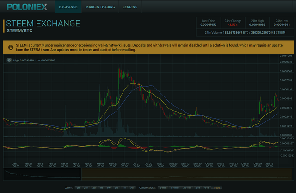The width and height of the screenshot is (296, 193).
Task: Show All history with zoom All
Action: (x=132, y=188)
